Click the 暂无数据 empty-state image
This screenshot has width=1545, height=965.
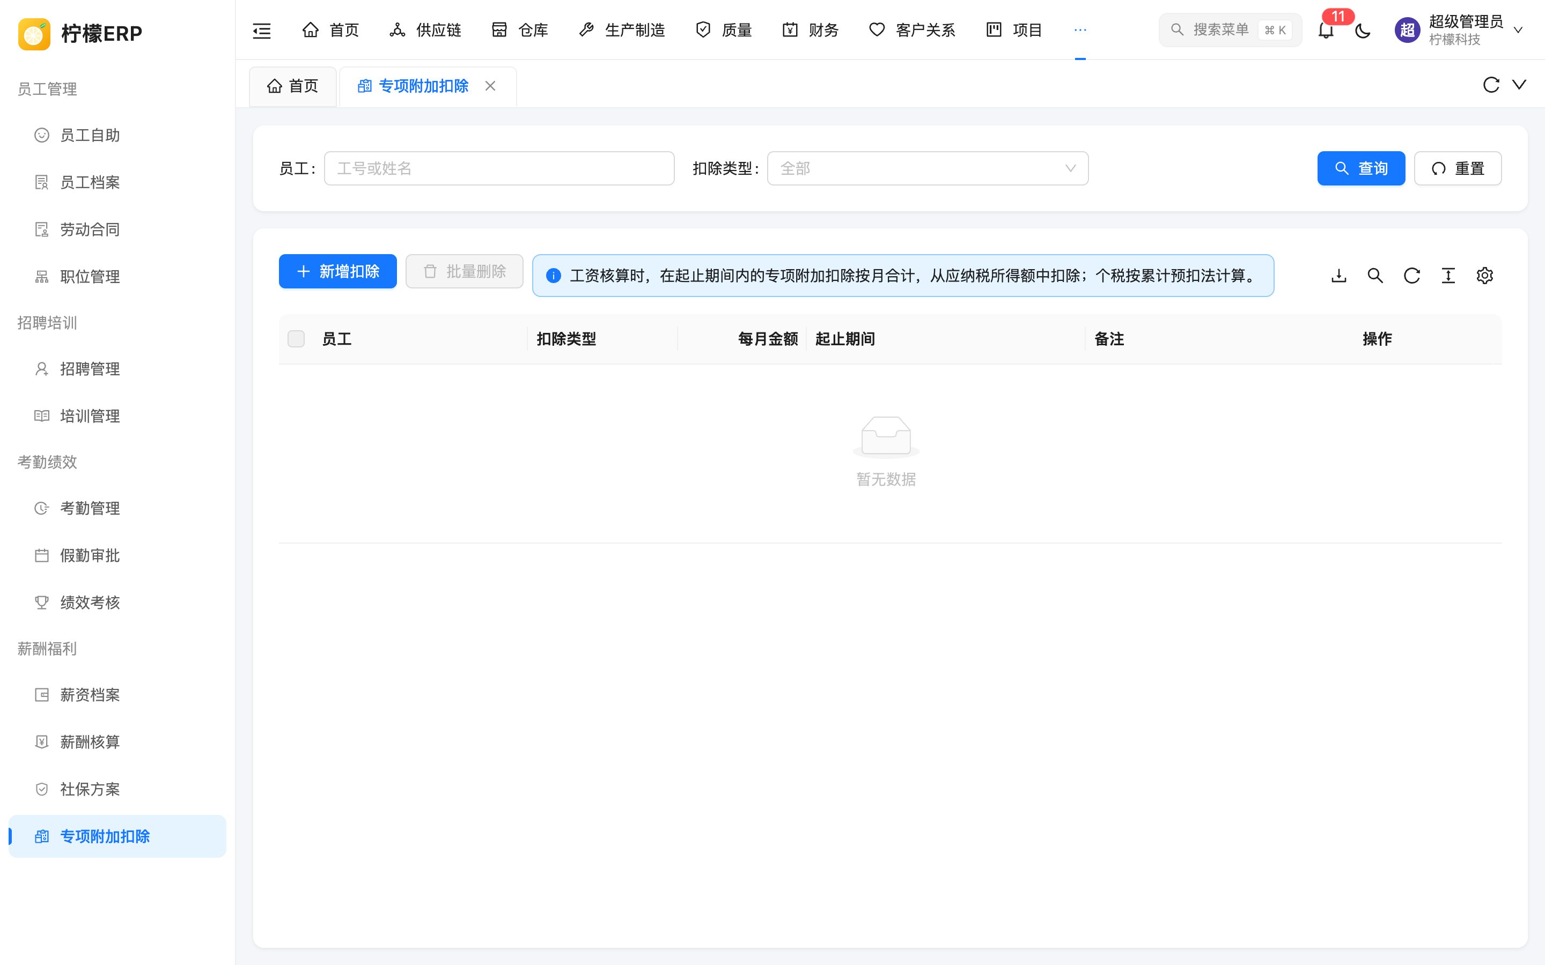(886, 437)
